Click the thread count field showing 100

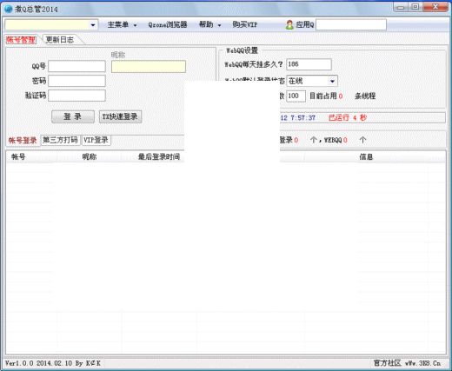click(296, 96)
